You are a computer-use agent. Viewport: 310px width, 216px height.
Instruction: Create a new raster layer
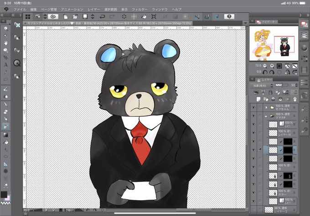coord(258,99)
